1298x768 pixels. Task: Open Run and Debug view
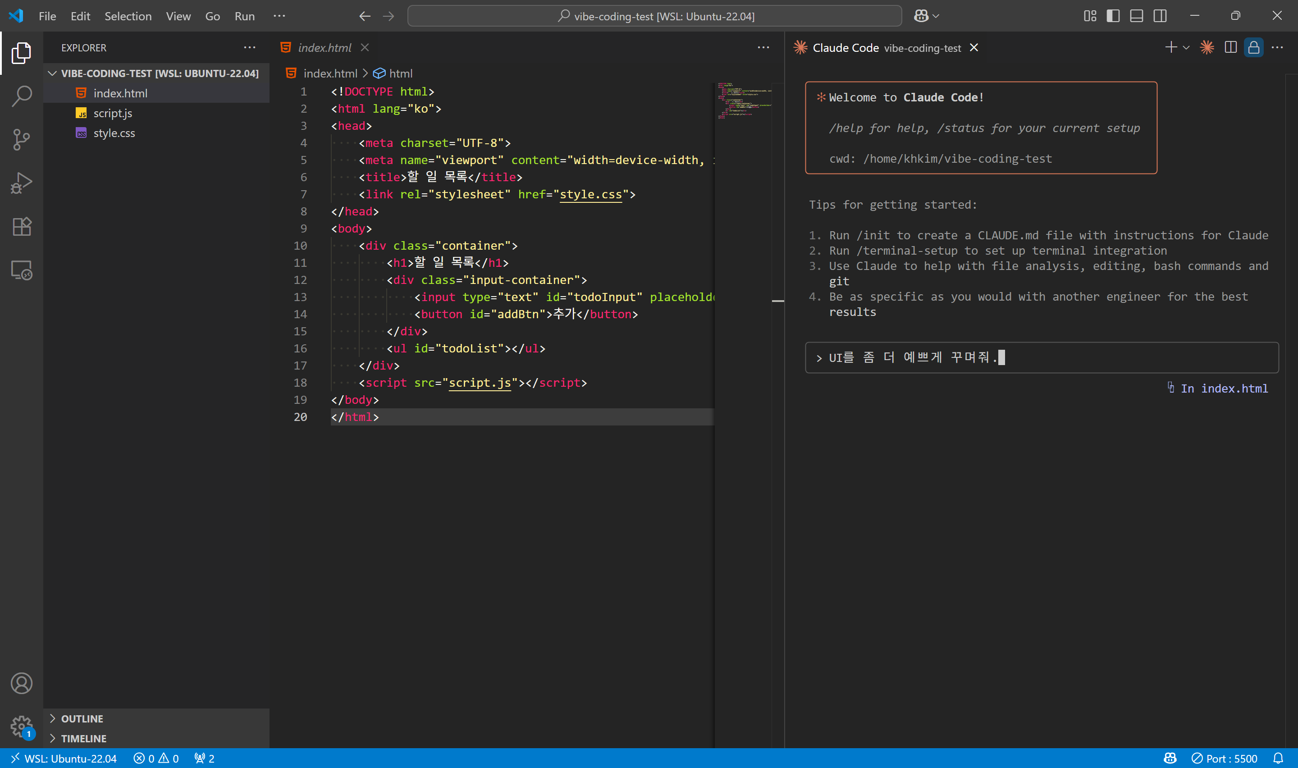click(x=21, y=183)
